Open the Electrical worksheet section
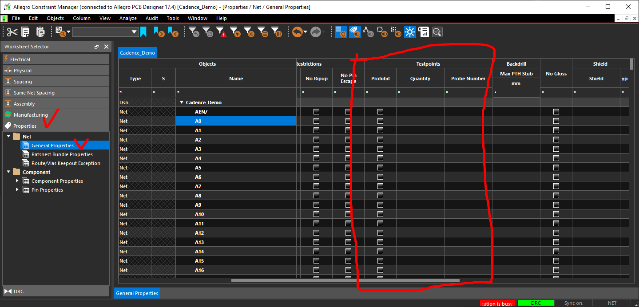 (56, 59)
